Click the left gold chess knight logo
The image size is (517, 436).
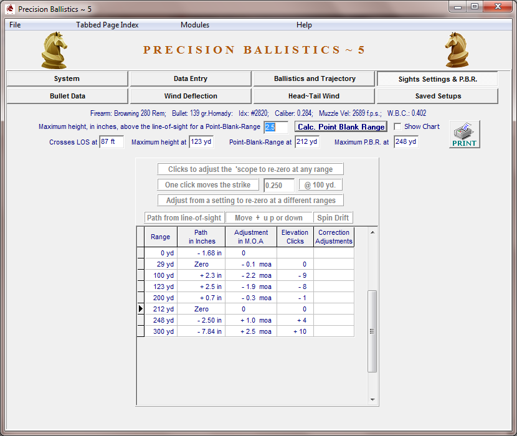54,50
